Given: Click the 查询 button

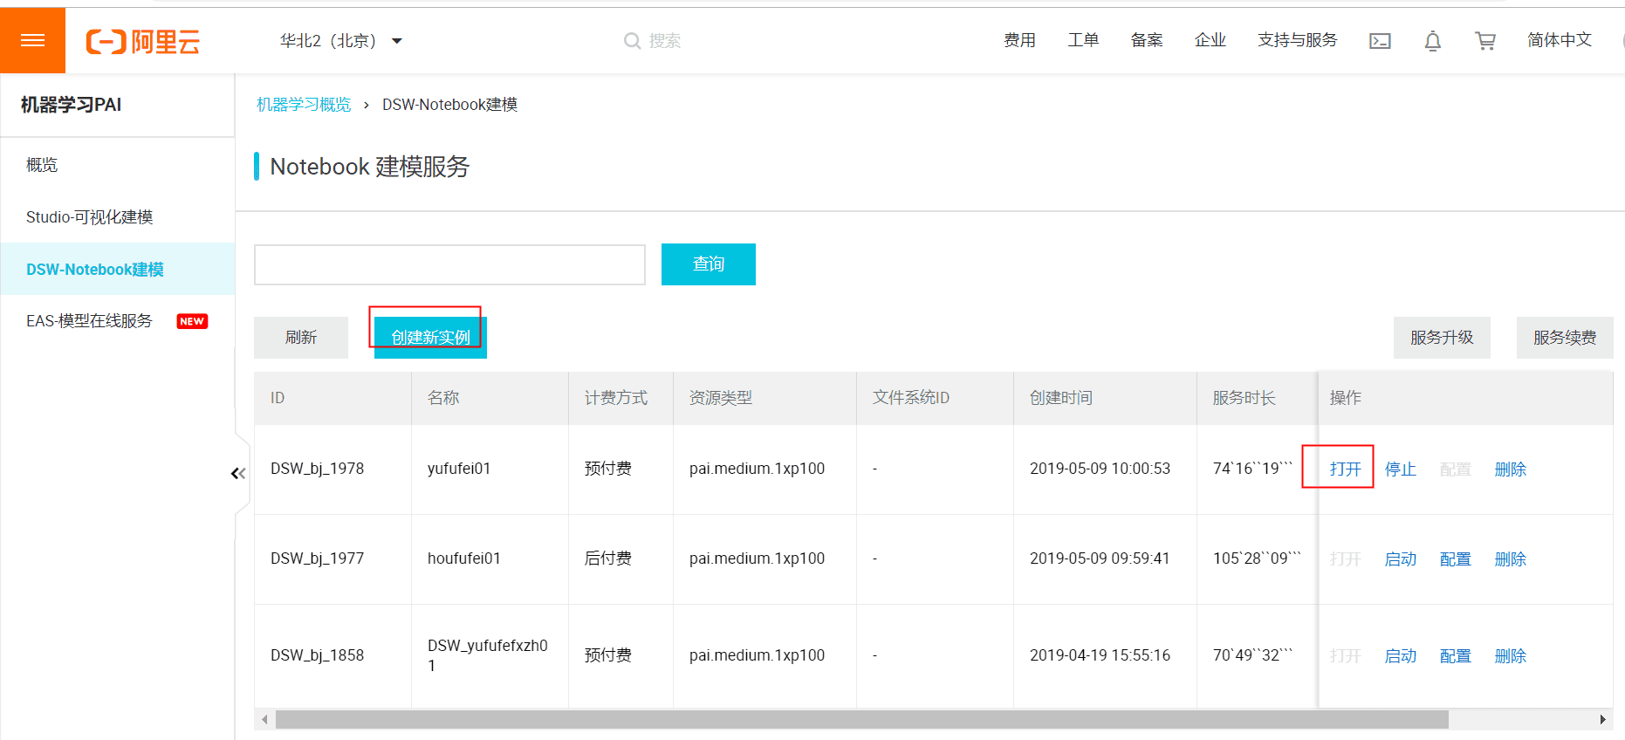Looking at the screenshot, I should pyautogui.click(x=709, y=264).
